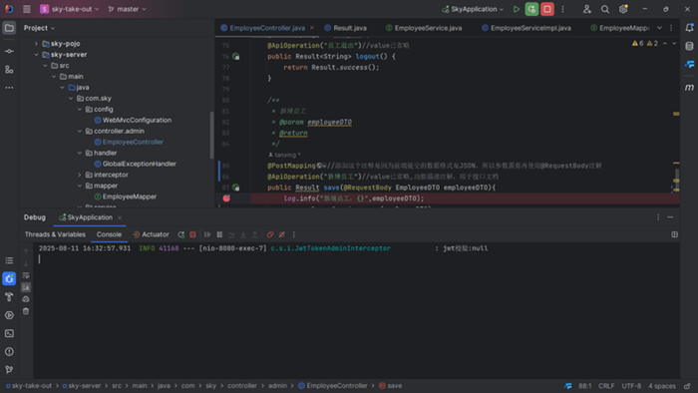Click the CRLF line separator widget

click(x=606, y=386)
